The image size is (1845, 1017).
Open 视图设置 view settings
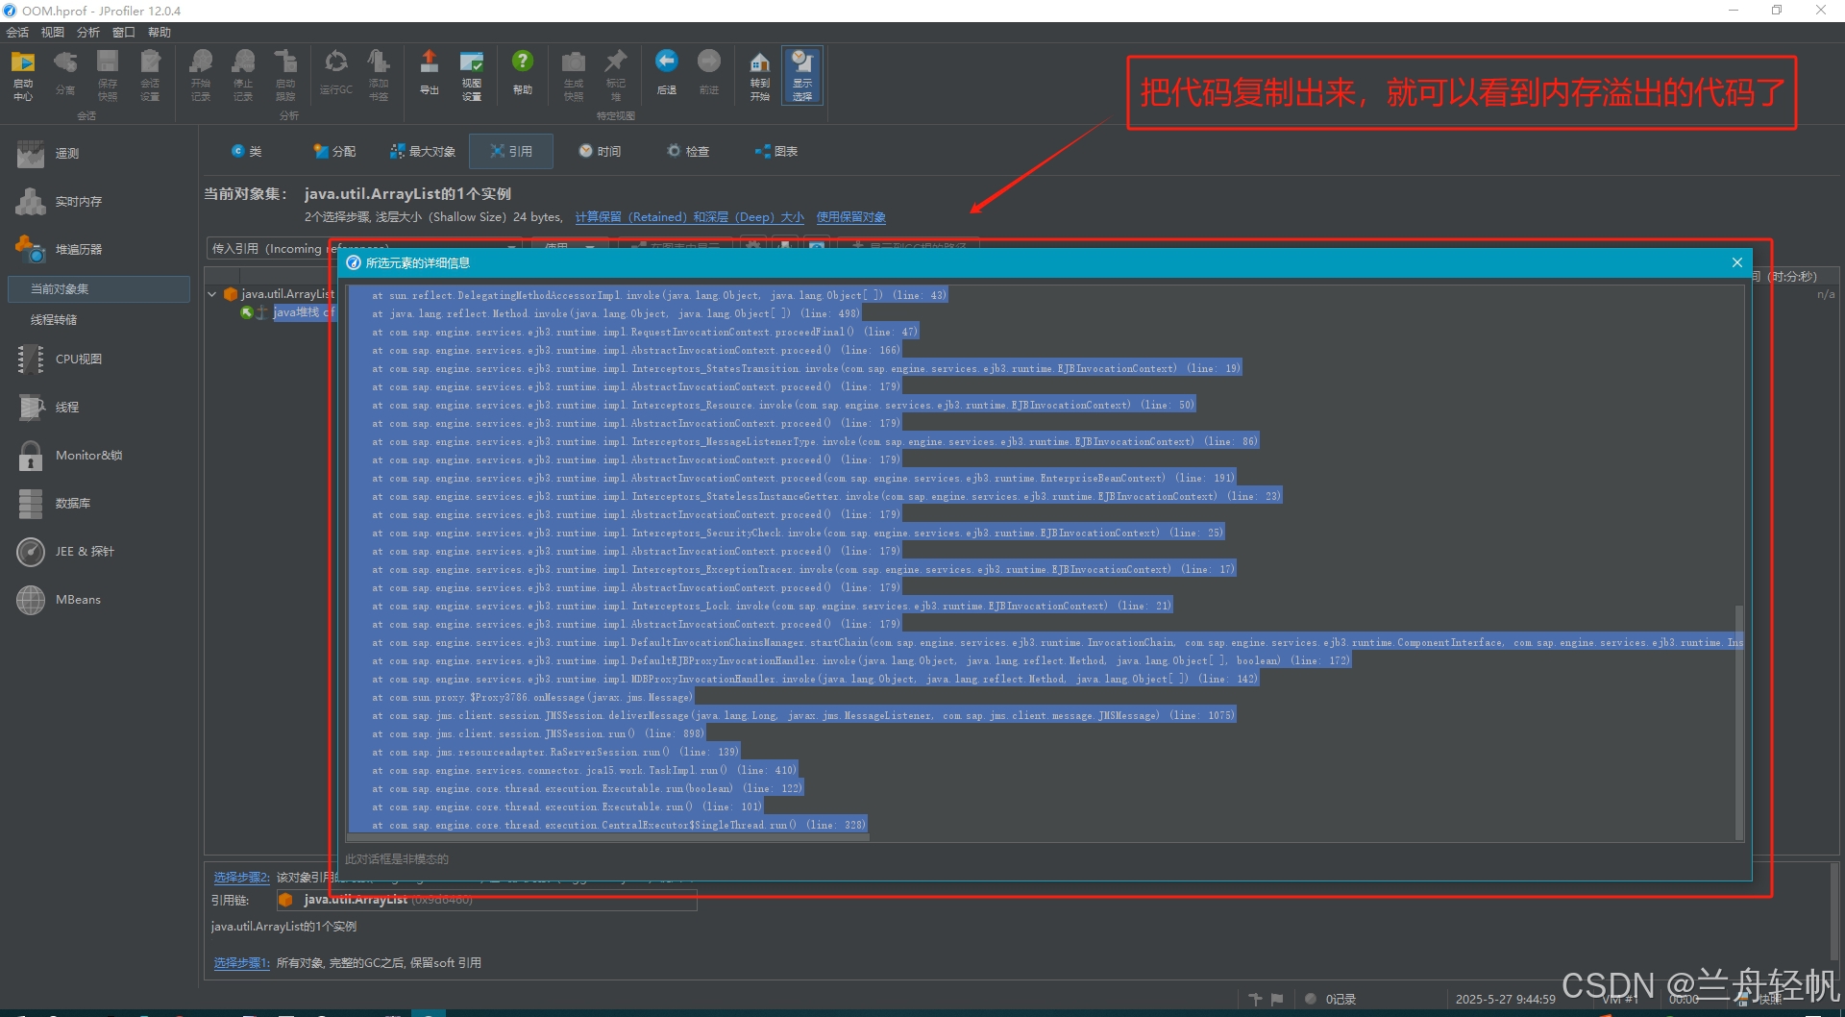pos(472,75)
